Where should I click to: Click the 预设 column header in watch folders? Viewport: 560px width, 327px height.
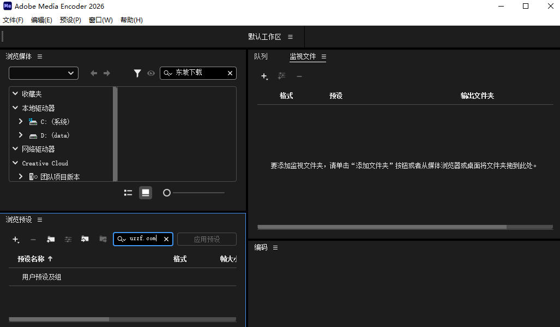(336, 96)
